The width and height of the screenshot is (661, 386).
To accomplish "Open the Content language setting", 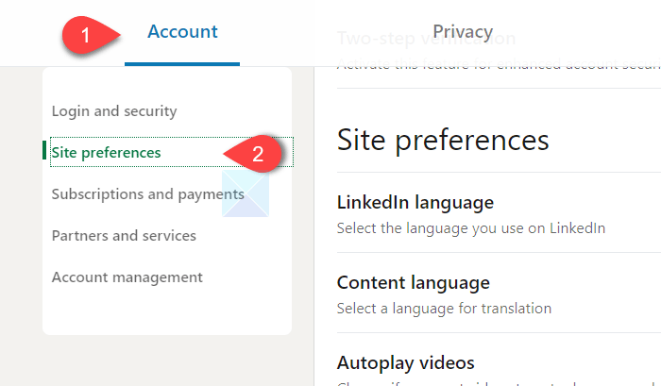I will click(x=413, y=283).
